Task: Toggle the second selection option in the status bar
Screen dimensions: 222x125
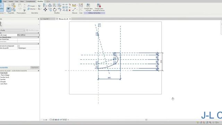Action: click(x=201, y=123)
